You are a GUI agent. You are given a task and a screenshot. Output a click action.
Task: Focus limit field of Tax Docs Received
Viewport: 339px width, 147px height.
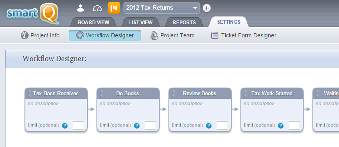pyautogui.click(x=78, y=125)
